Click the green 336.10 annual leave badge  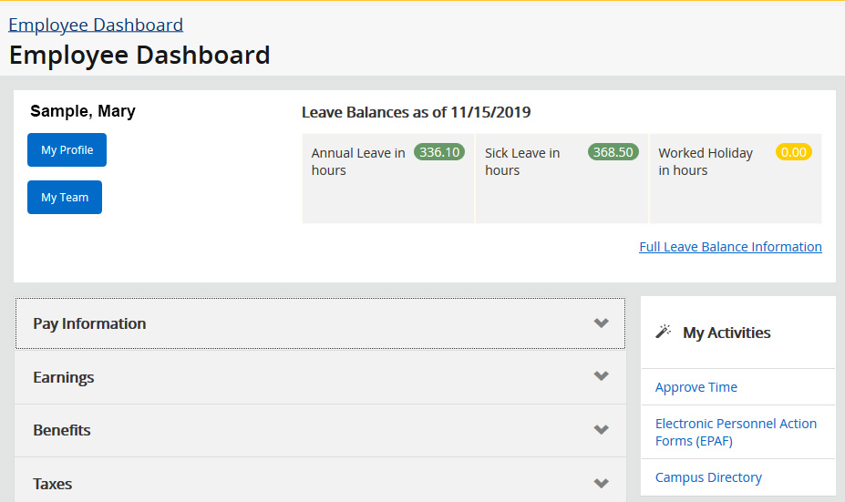pos(439,152)
